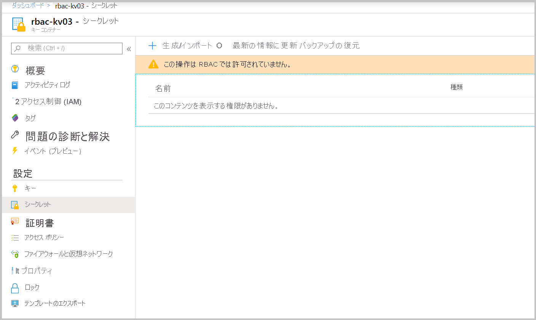Click 最新の情報に更新 refresh button
Image resolution: width=536 pixels, height=320 pixels.
(x=265, y=46)
